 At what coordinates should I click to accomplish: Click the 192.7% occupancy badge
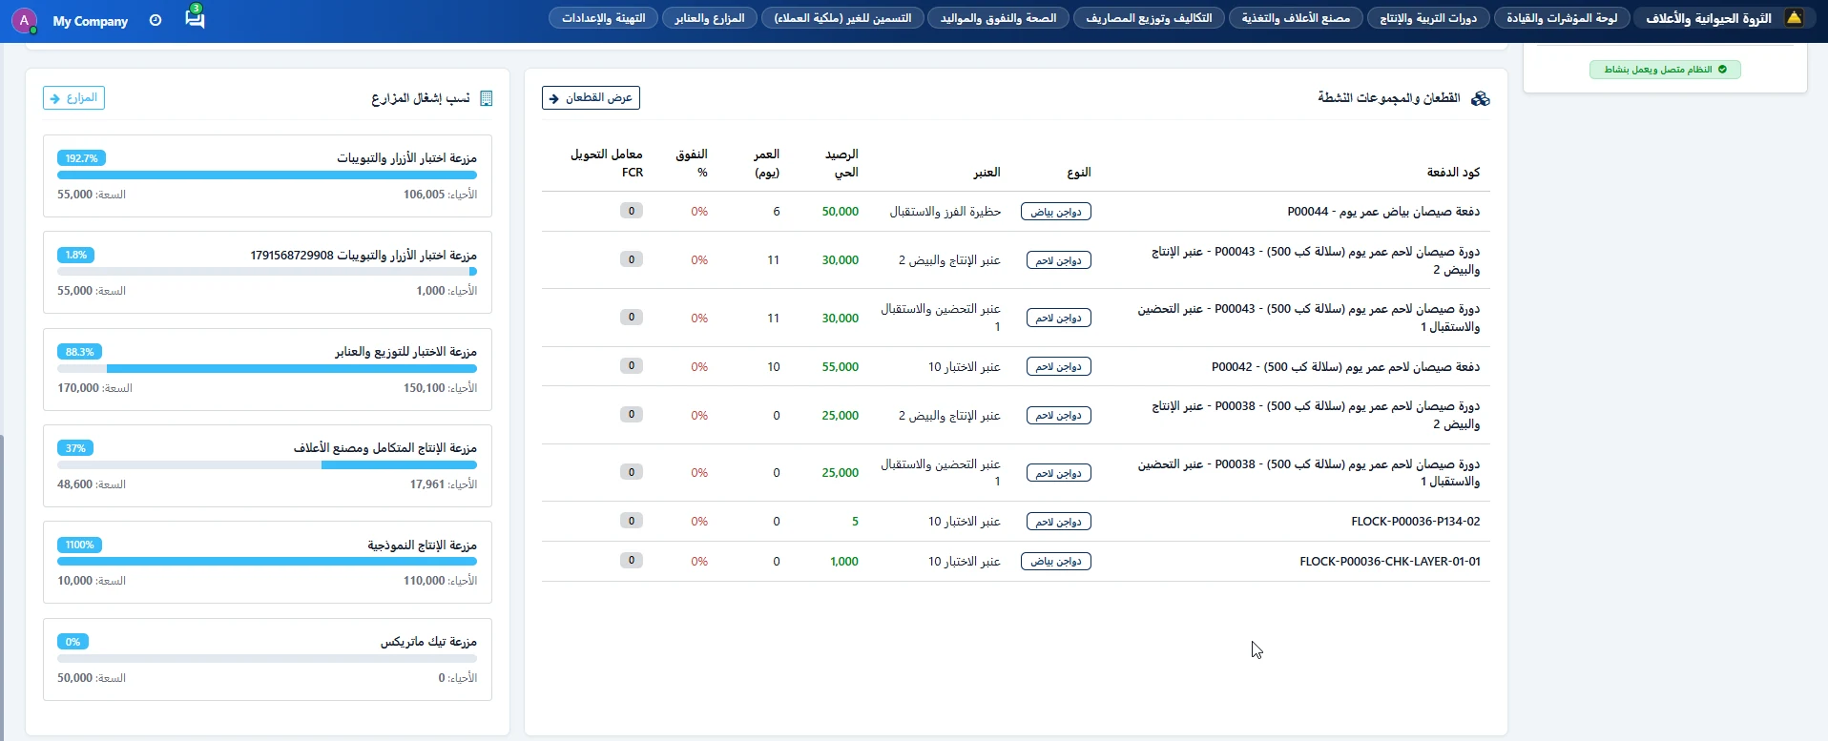[81, 158]
